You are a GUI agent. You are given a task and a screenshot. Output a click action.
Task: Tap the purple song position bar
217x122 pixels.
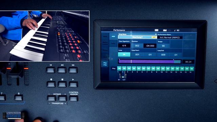(146, 61)
